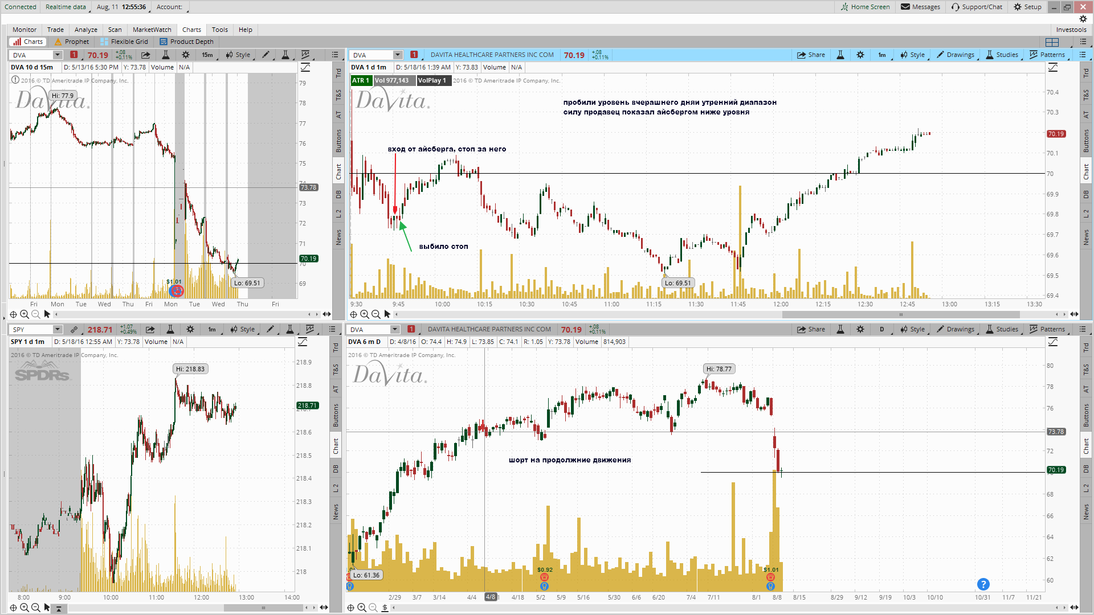Image resolution: width=1094 pixels, height=615 pixels.
Task: Click horizontal scrollbar of SPY chart
Action: tap(263, 608)
